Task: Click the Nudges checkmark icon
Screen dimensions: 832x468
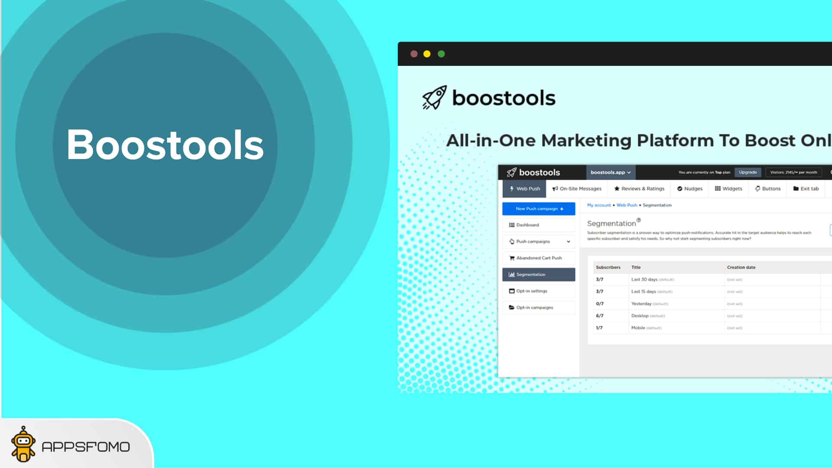Action: tap(679, 189)
